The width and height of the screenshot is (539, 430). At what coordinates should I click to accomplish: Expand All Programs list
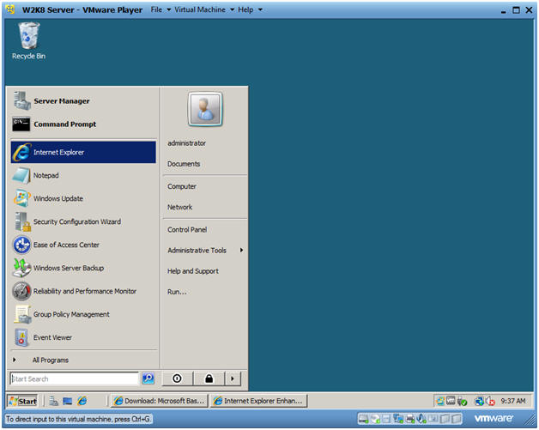[83, 360]
